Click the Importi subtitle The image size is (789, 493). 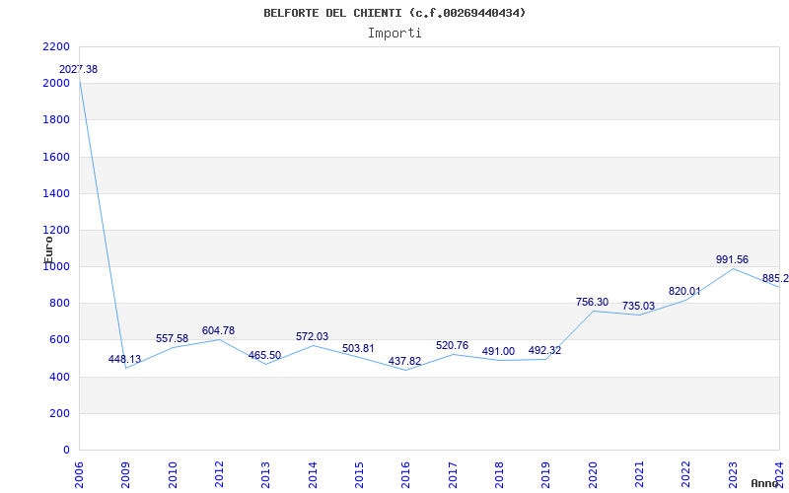coord(394,34)
